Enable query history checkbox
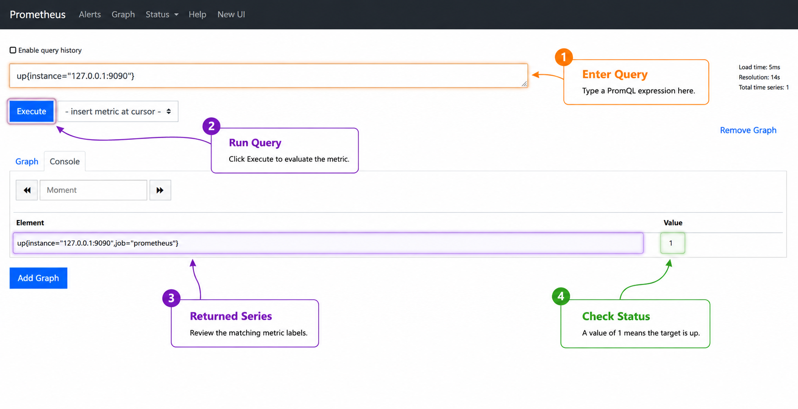This screenshot has width=798, height=409. point(13,50)
